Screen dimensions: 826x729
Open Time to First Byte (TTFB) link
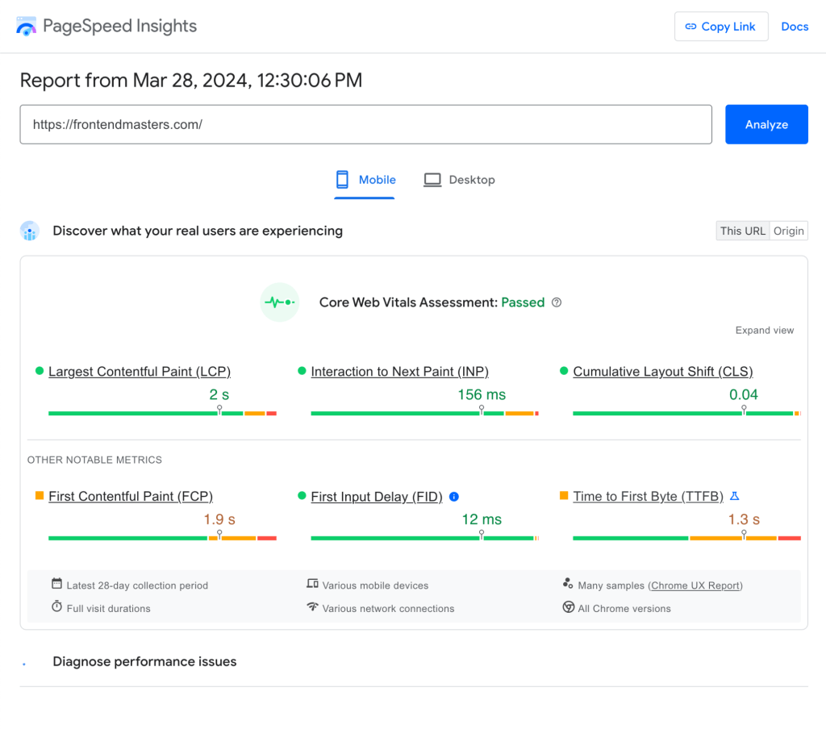click(648, 496)
